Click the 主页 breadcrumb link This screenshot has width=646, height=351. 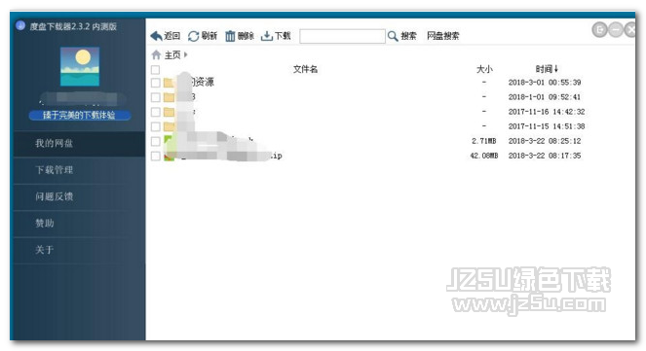(x=172, y=54)
